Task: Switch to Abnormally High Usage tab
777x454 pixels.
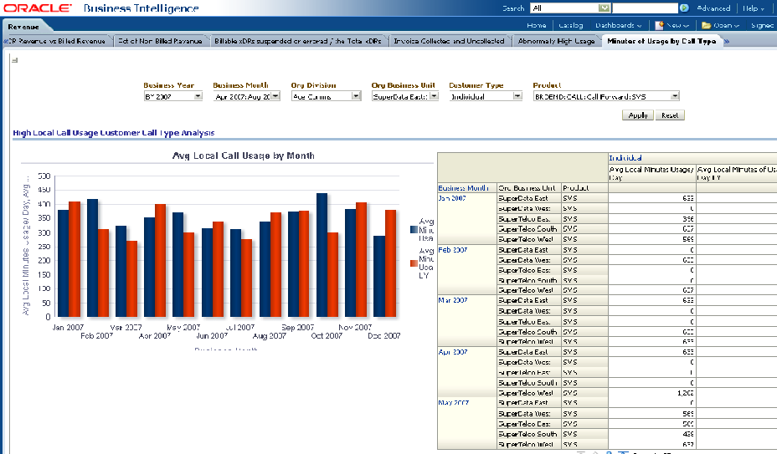Action: (x=556, y=41)
